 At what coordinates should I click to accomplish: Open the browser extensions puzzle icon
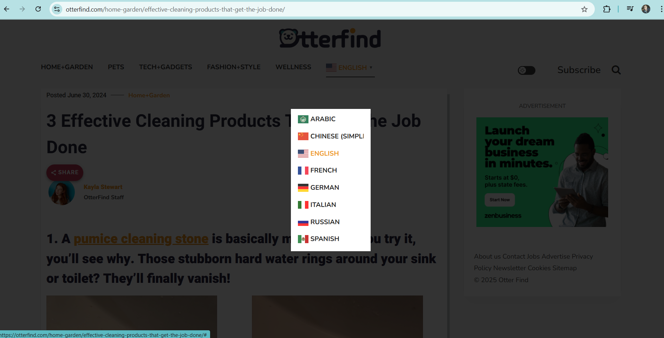pyautogui.click(x=607, y=9)
